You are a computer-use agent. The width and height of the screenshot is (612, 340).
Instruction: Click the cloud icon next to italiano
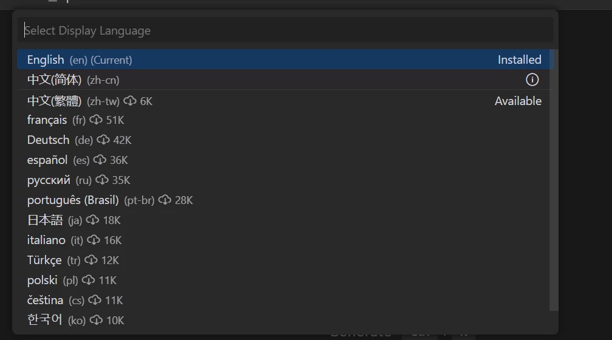click(93, 240)
